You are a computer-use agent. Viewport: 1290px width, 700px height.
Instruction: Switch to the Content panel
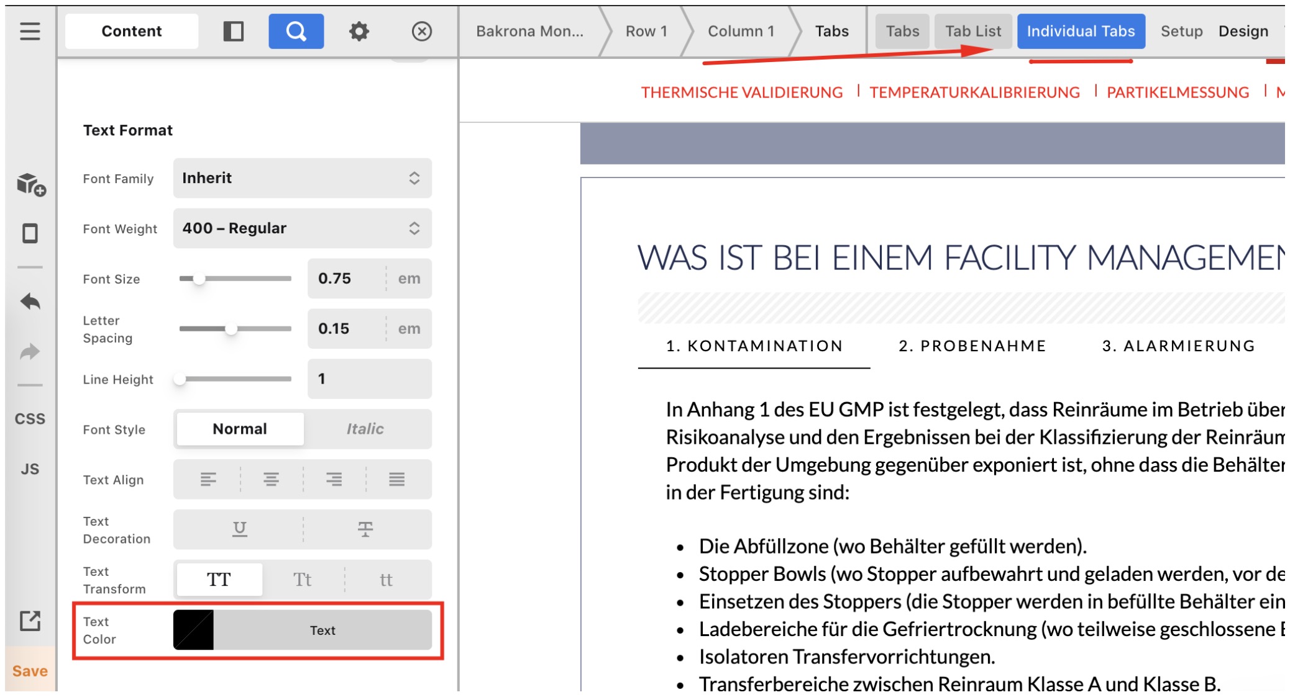tap(131, 31)
